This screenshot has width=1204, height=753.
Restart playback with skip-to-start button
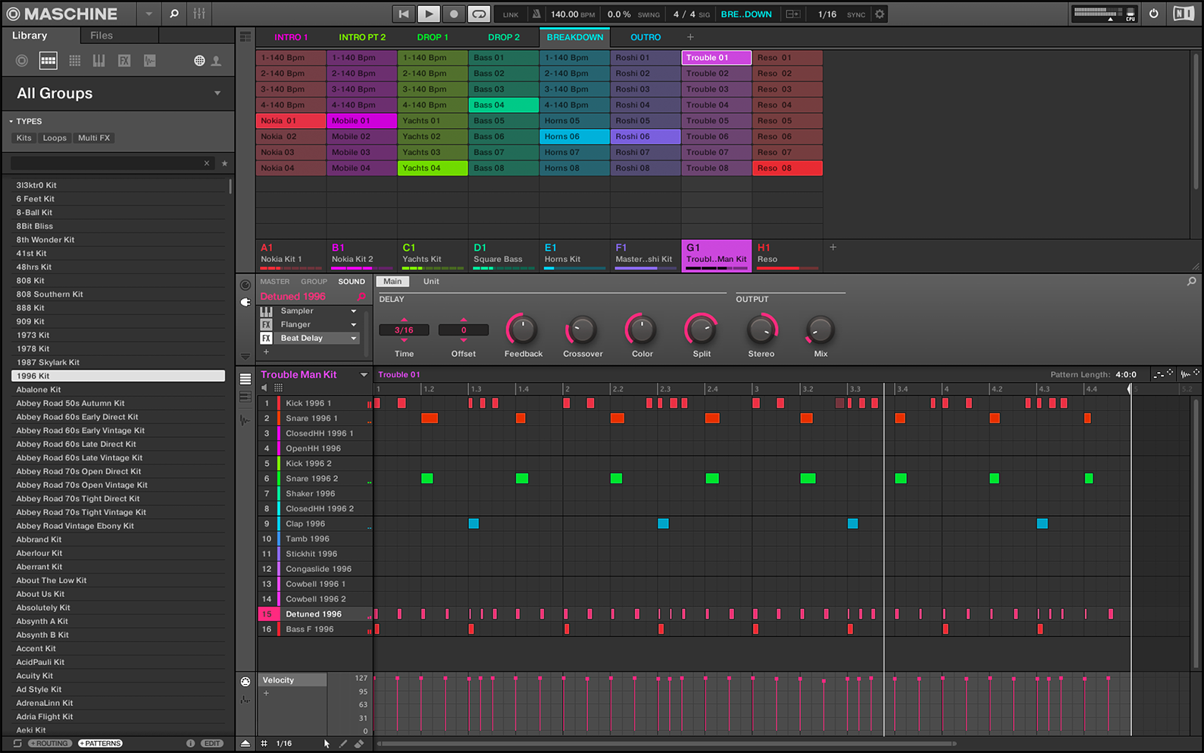[404, 14]
